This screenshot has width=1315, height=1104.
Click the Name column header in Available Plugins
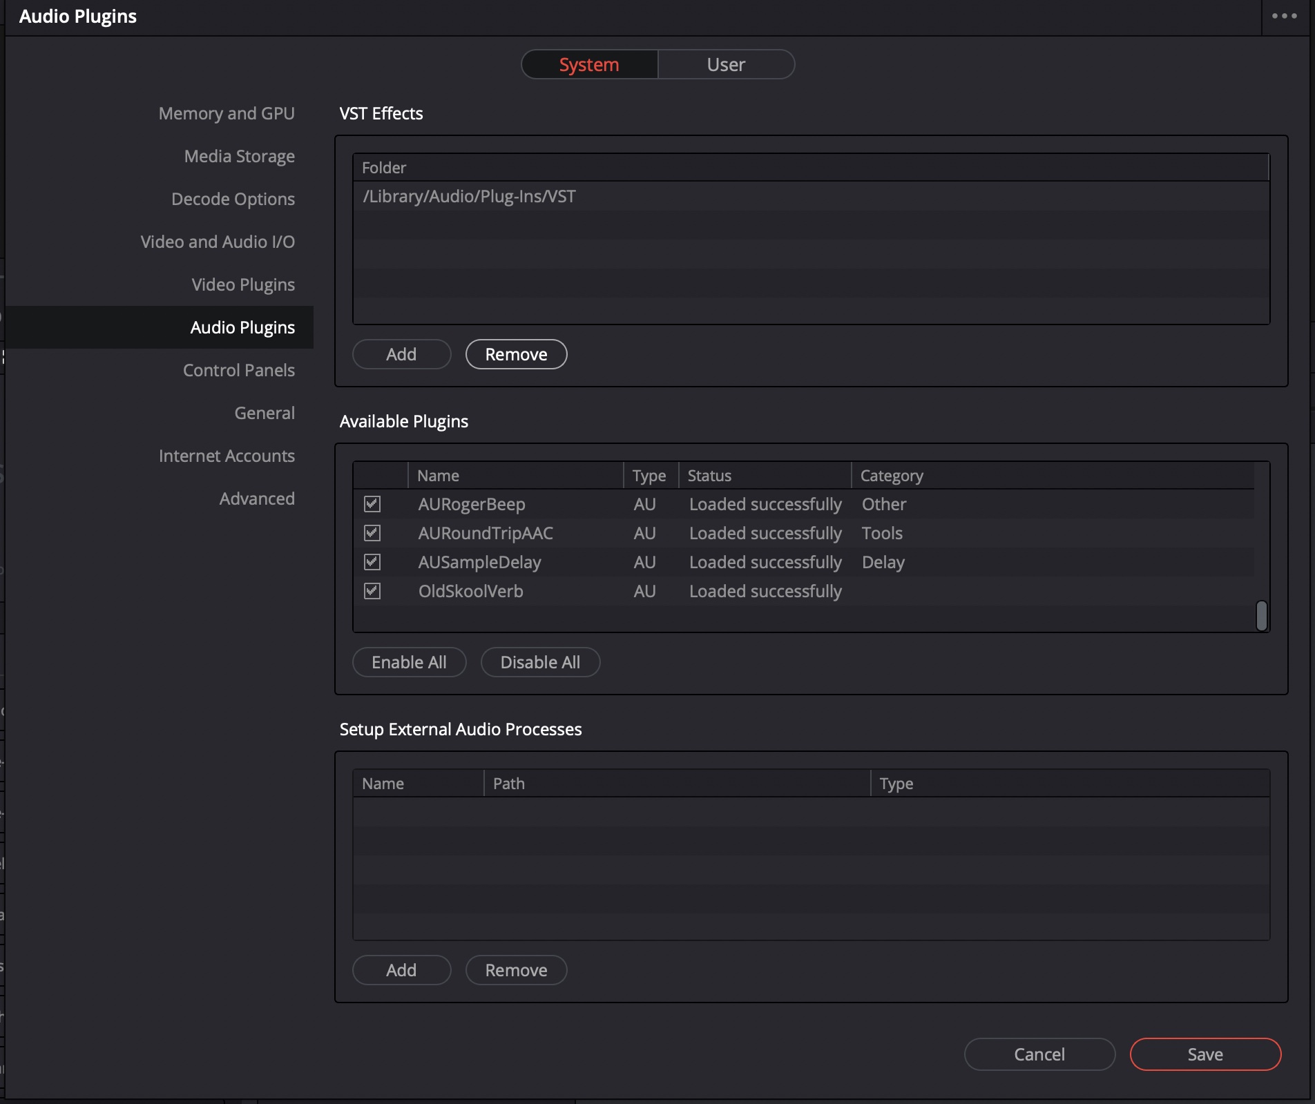point(515,475)
